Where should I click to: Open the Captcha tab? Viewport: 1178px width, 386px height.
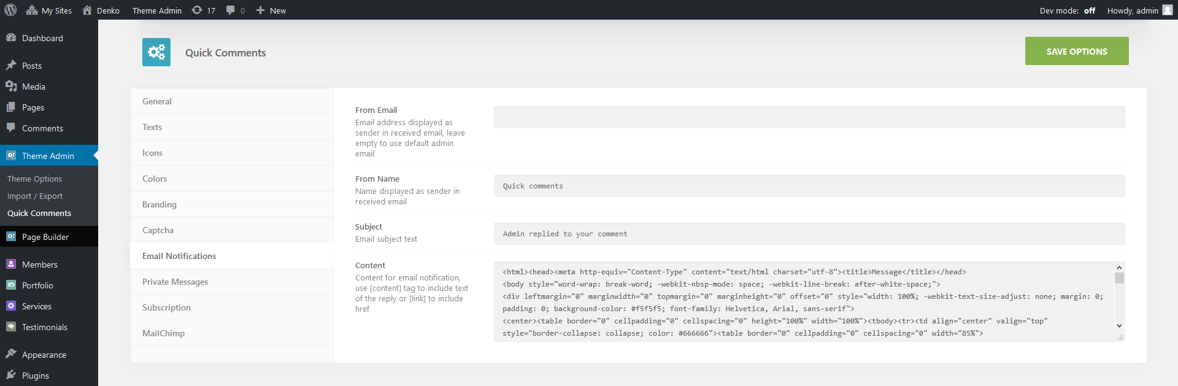pos(232,230)
